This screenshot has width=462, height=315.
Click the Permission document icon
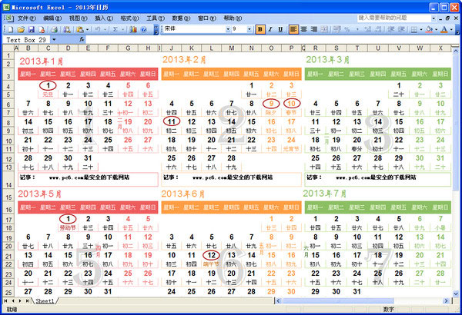tap(42, 29)
